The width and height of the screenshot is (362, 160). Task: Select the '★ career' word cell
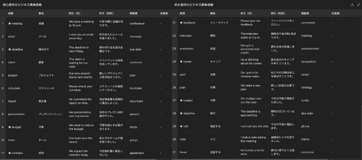click(x=186, y=61)
